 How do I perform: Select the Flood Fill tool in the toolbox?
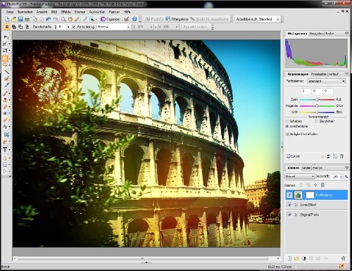[x=6, y=127]
